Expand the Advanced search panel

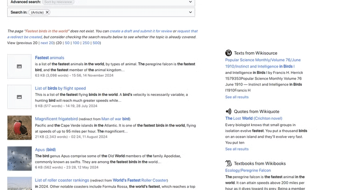[191, 2]
